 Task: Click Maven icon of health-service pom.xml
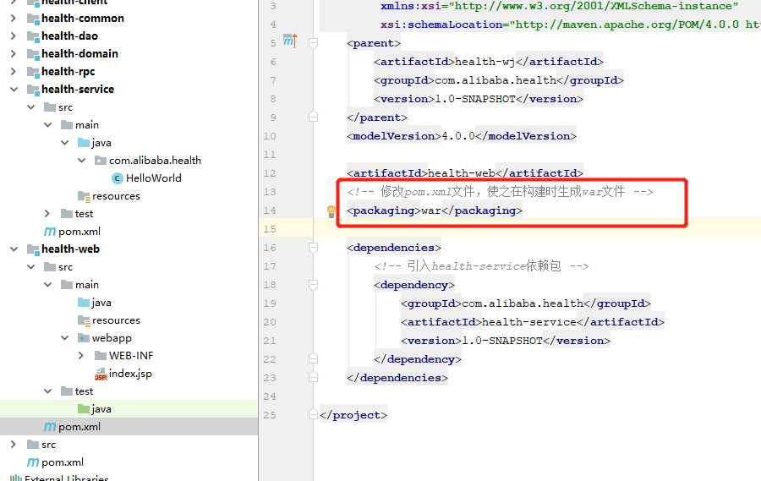50,232
